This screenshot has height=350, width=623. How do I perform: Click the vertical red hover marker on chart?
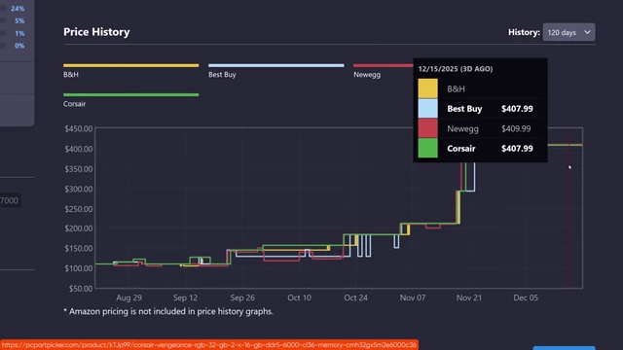tap(568, 208)
